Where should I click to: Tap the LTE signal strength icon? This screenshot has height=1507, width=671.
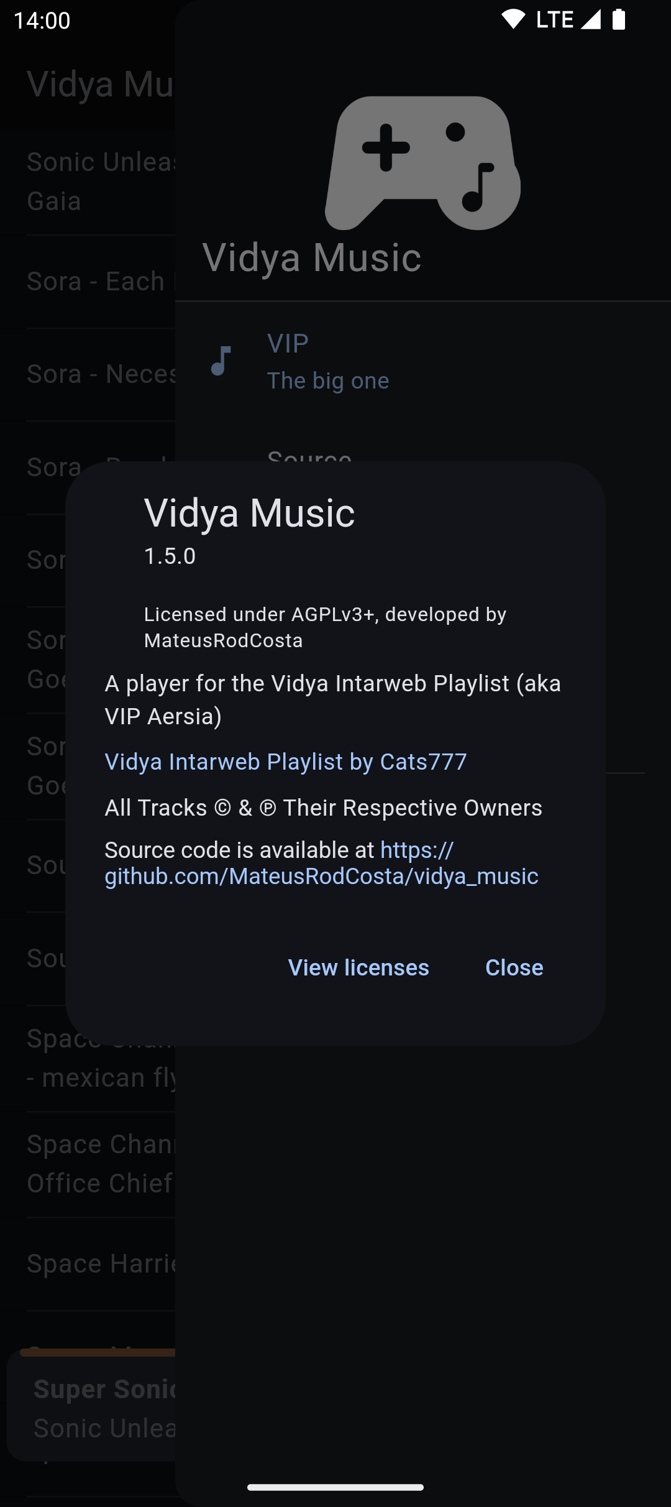(x=591, y=20)
